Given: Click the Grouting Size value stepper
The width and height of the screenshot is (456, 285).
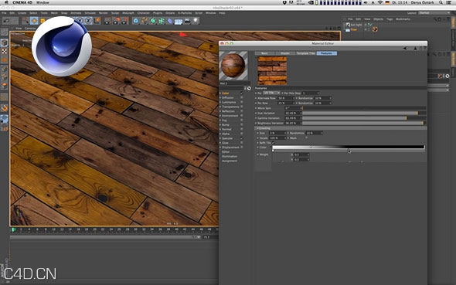Looking at the screenshot, I should coord(285,133).
